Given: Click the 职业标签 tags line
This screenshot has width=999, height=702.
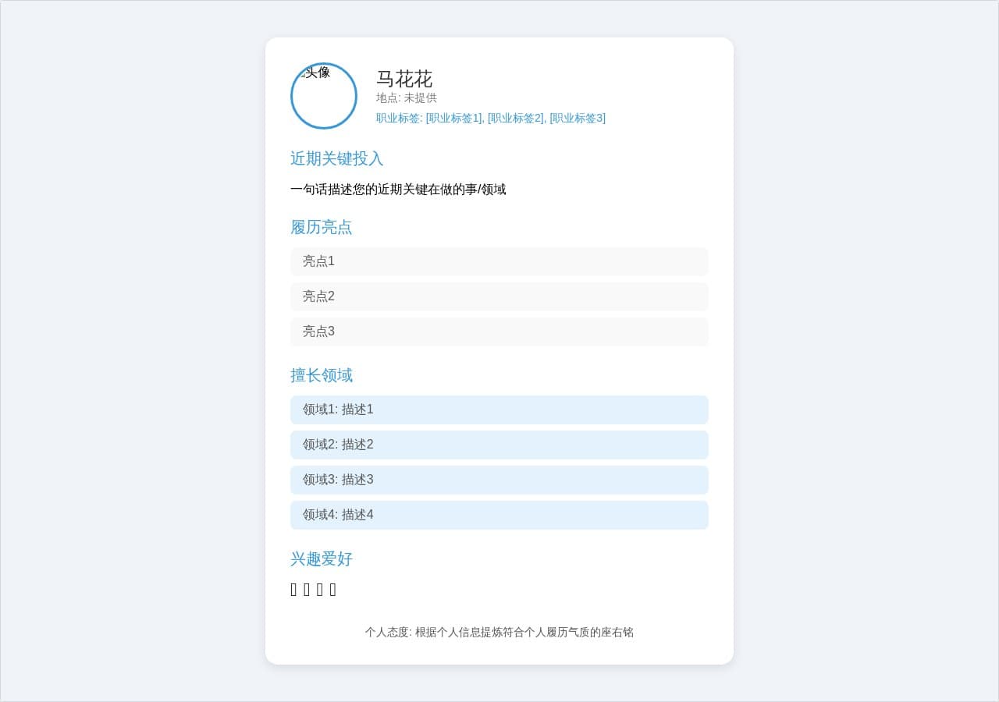Looking at the screenshot, I should (491, 118).
